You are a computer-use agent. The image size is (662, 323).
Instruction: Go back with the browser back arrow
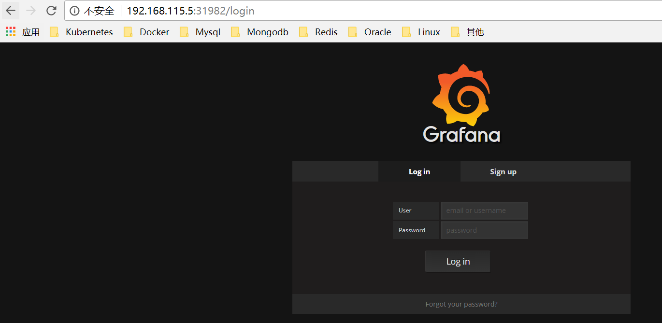(x=10, y=10)
